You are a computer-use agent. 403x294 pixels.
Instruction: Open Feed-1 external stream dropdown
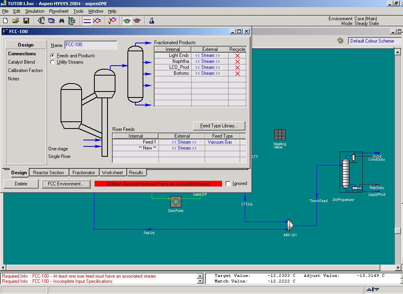(x=201, y=142)
